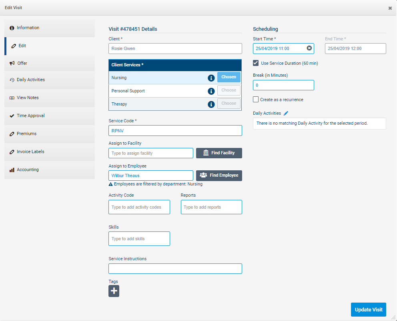Click the Find Facility button
Viewport: 397px width, 321px height.
point(219,153)
